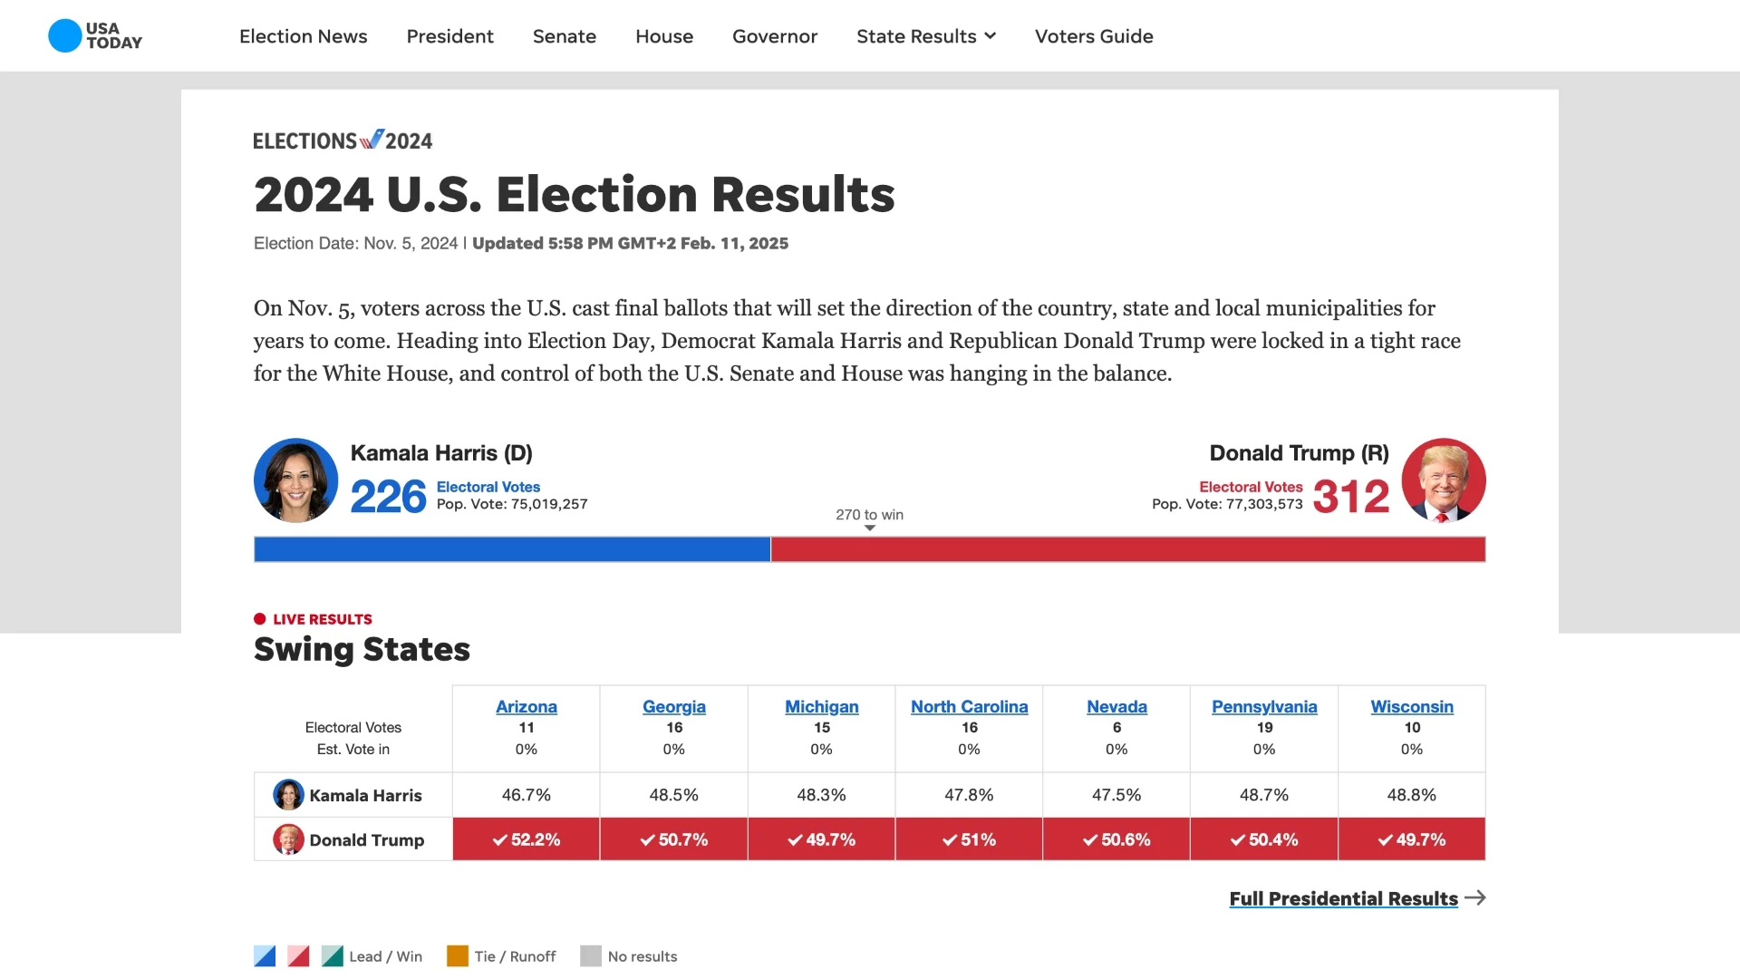Click the checkmark in Trump's Wisconsin cell
The image size is (1740, 979).
pyautogui.click(x=1385, y=839)
